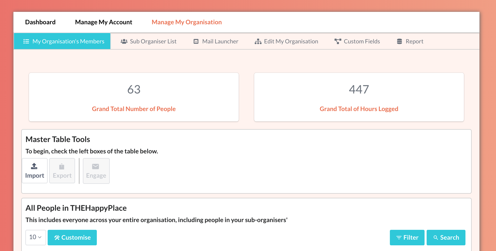Open the Mail Launcher tab
Screen dimensions: 496x251
216,41
